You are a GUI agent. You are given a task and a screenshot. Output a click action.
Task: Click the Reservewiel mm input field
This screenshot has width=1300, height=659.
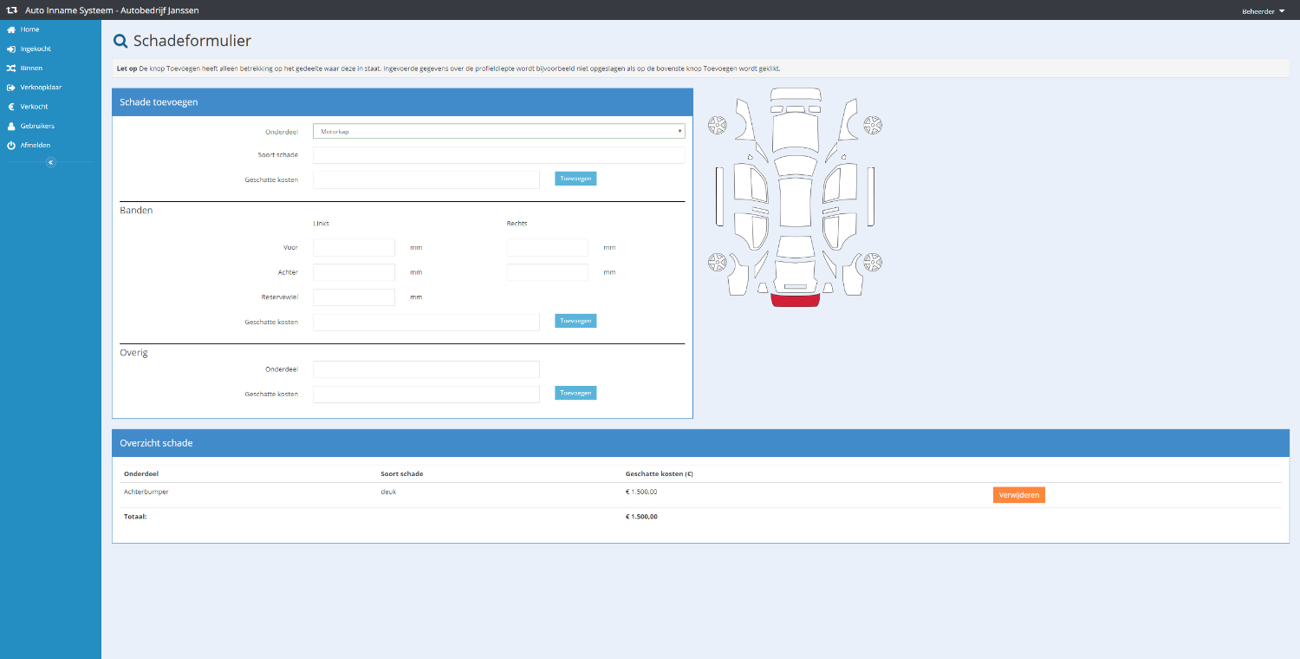[x=354, y=297]
